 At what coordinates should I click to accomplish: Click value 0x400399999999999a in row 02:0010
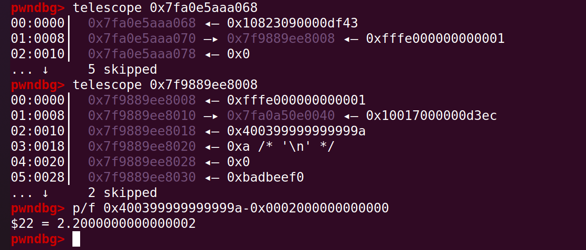click(x=296, y=131)
